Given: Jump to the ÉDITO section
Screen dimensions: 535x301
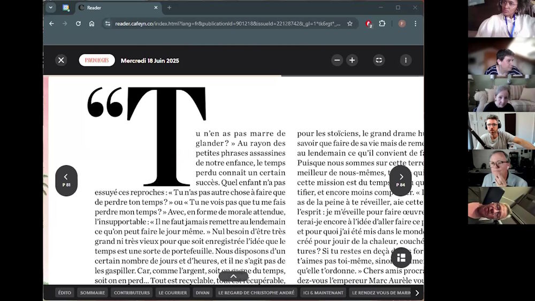Looking at the screenshot, I should click(65, 292).
